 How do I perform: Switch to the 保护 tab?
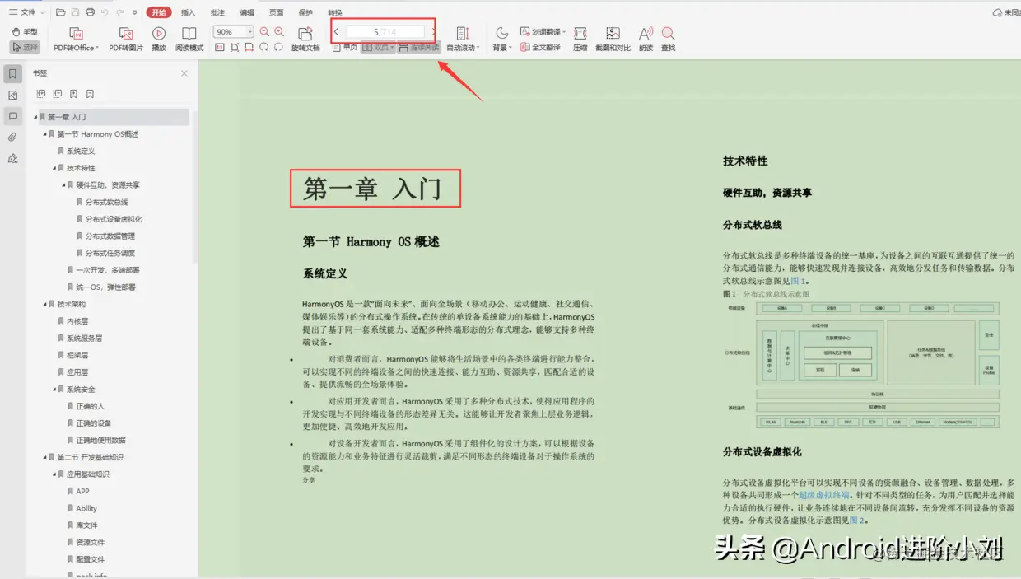click(305, 12)
